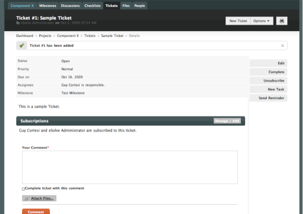This screenshot has width=303, height=214.
Task: Switch to the Component X tab
Action: (22, 6)
